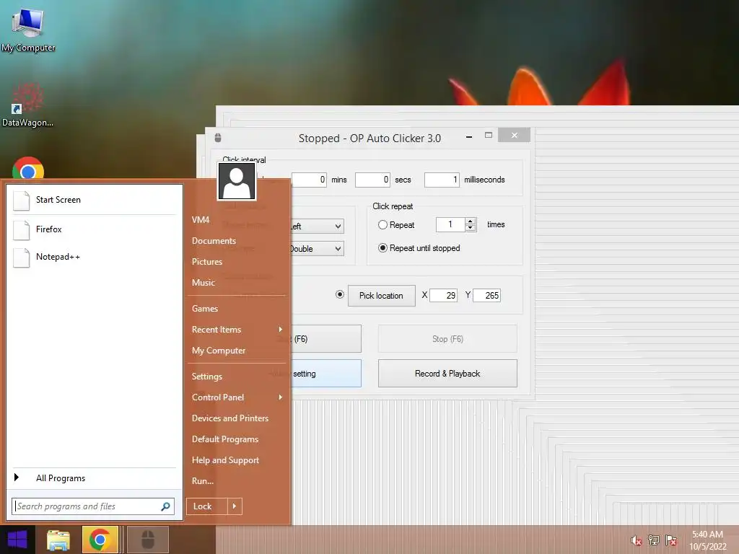Click the muted volume tray icon
Viewport: 739px width, 554px height.
pyautogui.click(x=637, y=540)
